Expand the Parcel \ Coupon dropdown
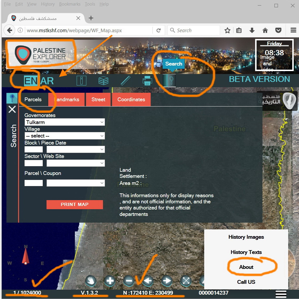299x299 pixels. [x=76, y=183]
